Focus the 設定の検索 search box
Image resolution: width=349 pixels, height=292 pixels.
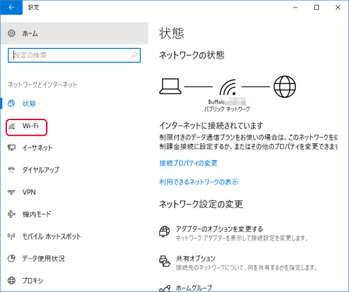74,55
